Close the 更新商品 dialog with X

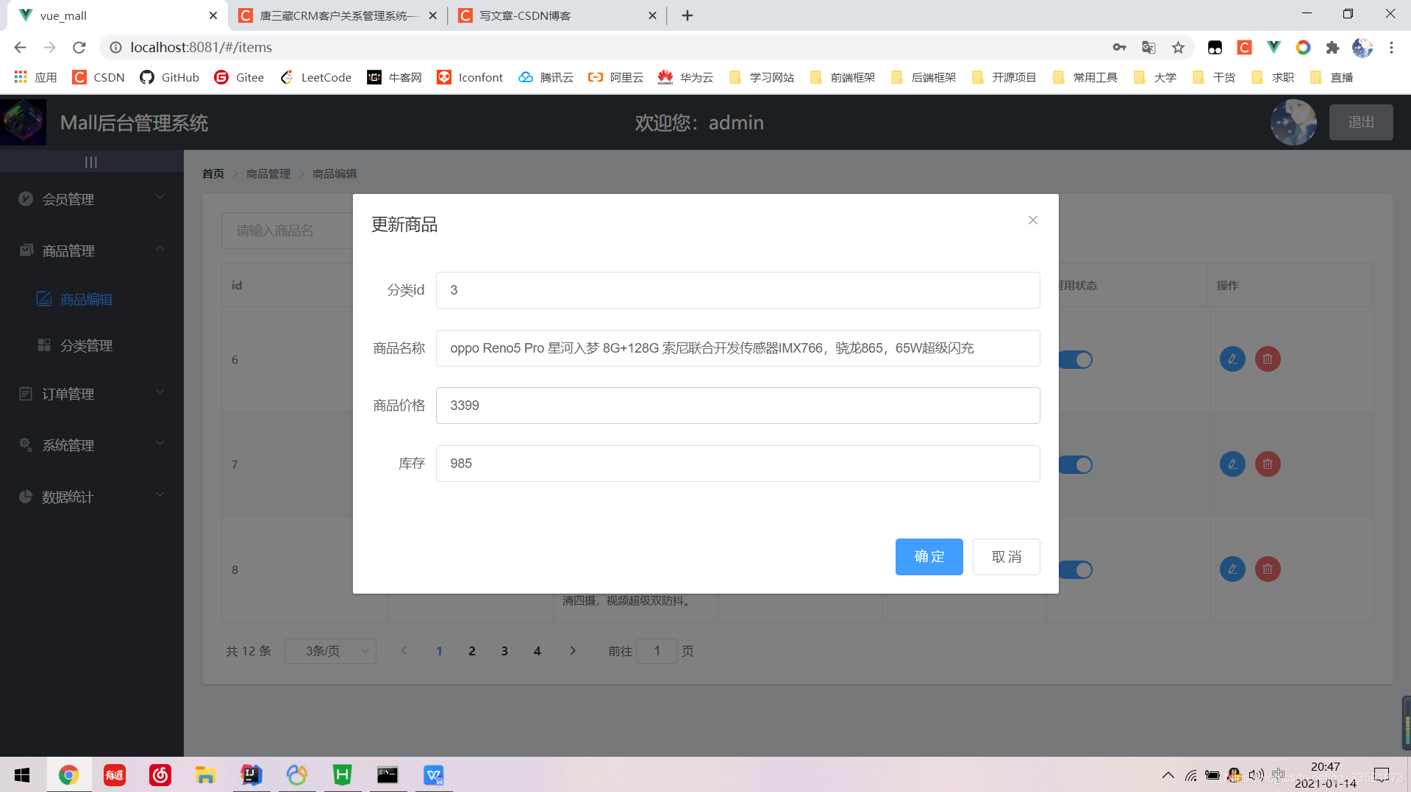tap(1033, 220)
